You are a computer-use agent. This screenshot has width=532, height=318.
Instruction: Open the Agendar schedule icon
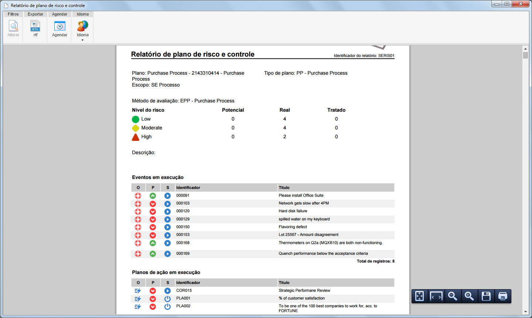(59, 26)
